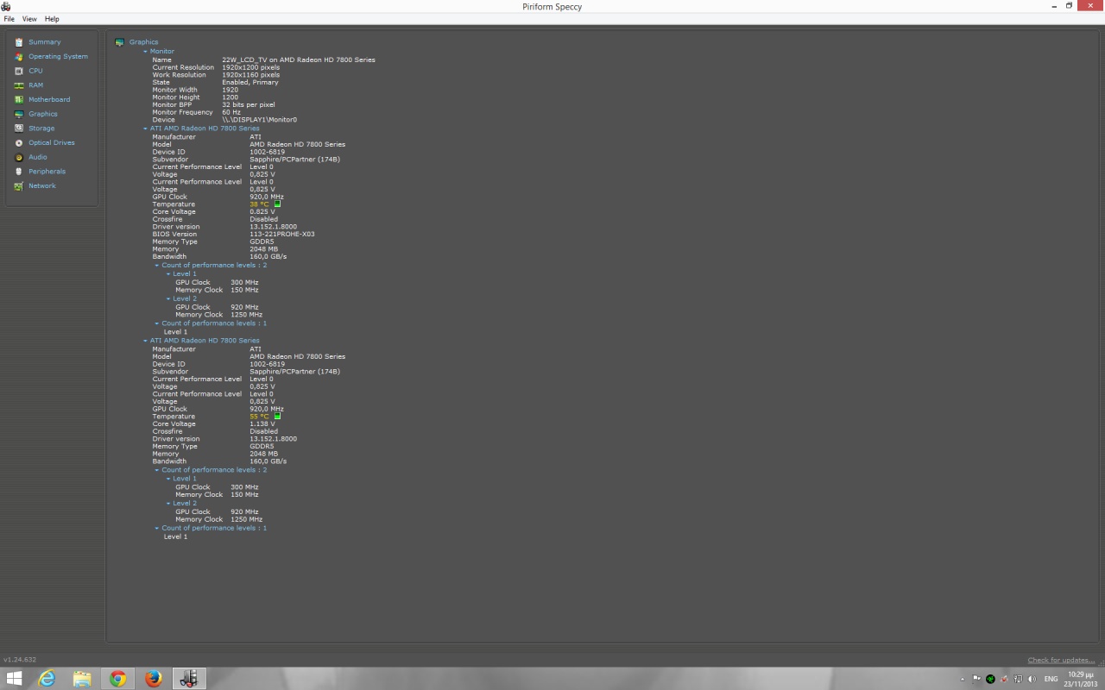This screenshot has height=690, width=1105.
Task: Open the Motherboard section icon
Action: [19, 99]
